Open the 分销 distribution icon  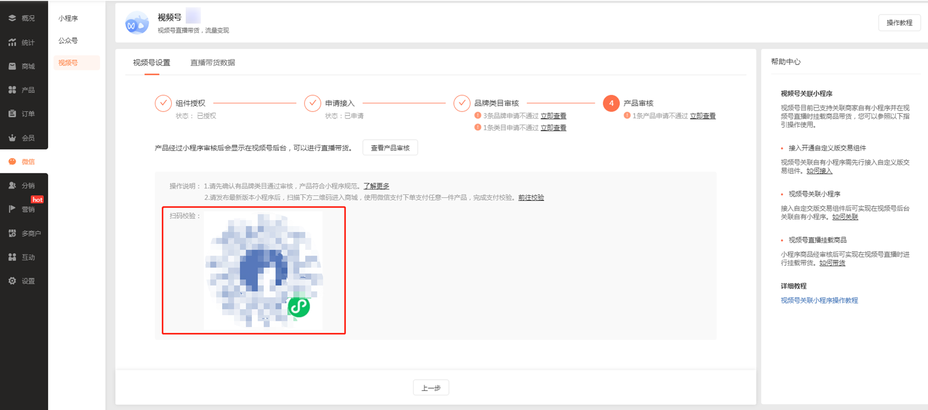12,185
